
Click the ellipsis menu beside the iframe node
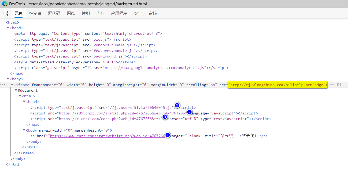(3, 84)
